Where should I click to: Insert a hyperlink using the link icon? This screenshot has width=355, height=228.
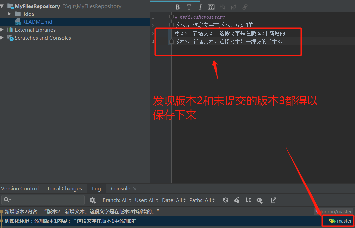(x=245, y=7)
